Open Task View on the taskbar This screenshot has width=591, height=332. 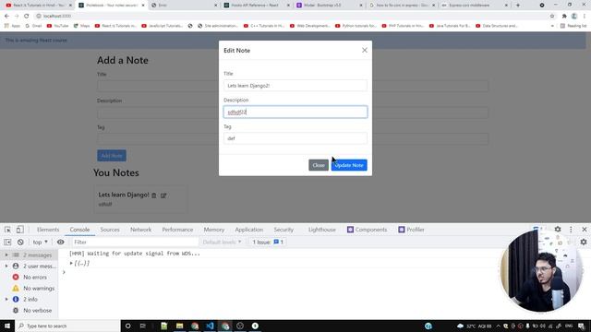coord(142,326)
